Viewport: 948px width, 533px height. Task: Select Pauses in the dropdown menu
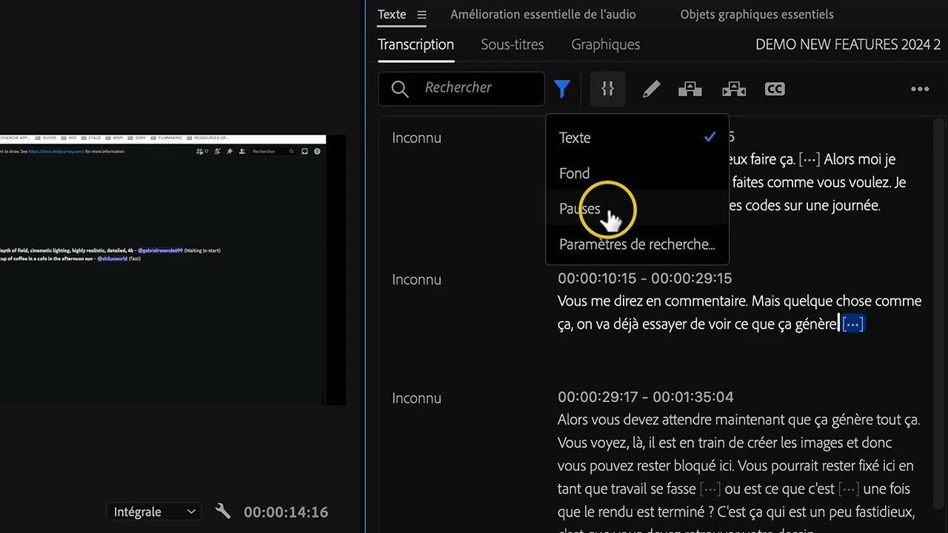click(637, 208)
